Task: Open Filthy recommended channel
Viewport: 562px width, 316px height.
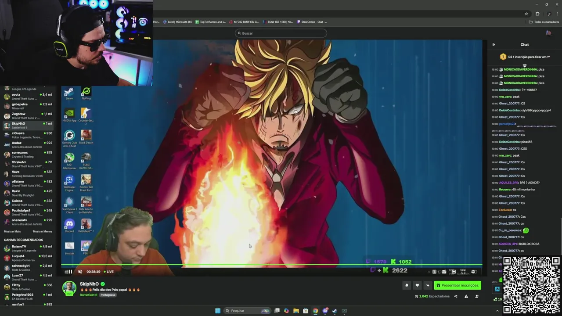Action: [28, 287]
